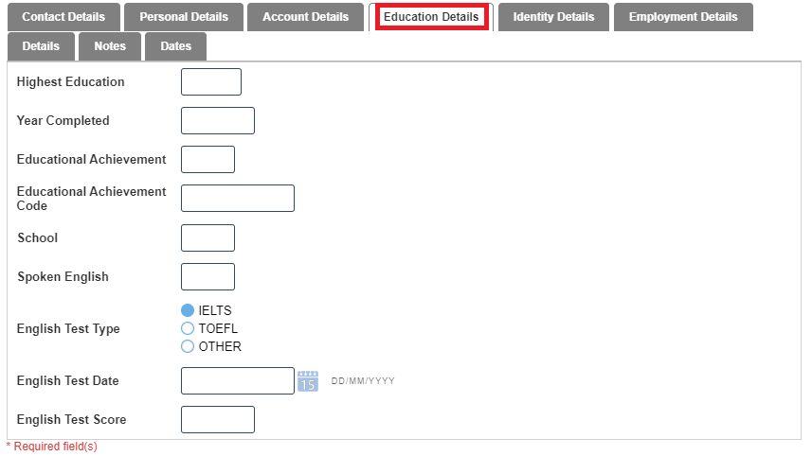812x456 pixels.
Task: Click the Educational Achievement field
Action: (208, 160)
